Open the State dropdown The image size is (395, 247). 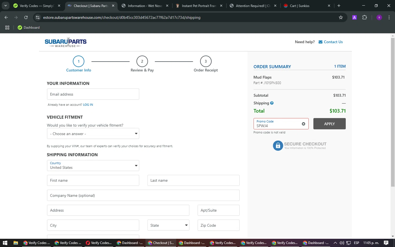(168, 225)
